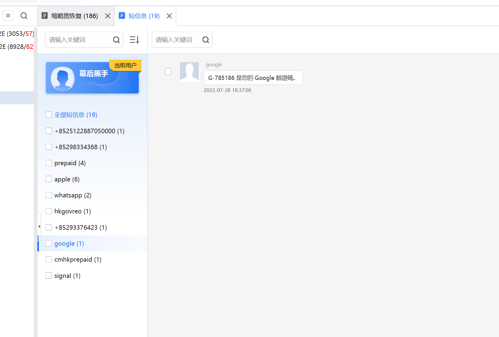Click timestamp 2022-07-28 18:37:08
The image size is (499, 337).
tap(227, 90)
